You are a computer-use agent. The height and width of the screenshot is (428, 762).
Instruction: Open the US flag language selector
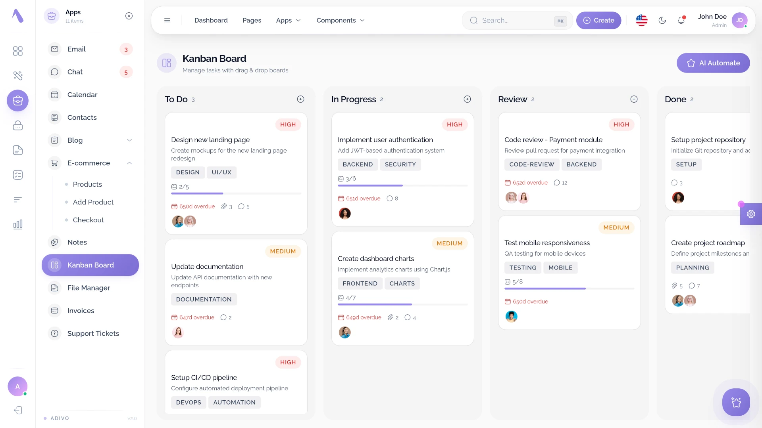[641, 20]
